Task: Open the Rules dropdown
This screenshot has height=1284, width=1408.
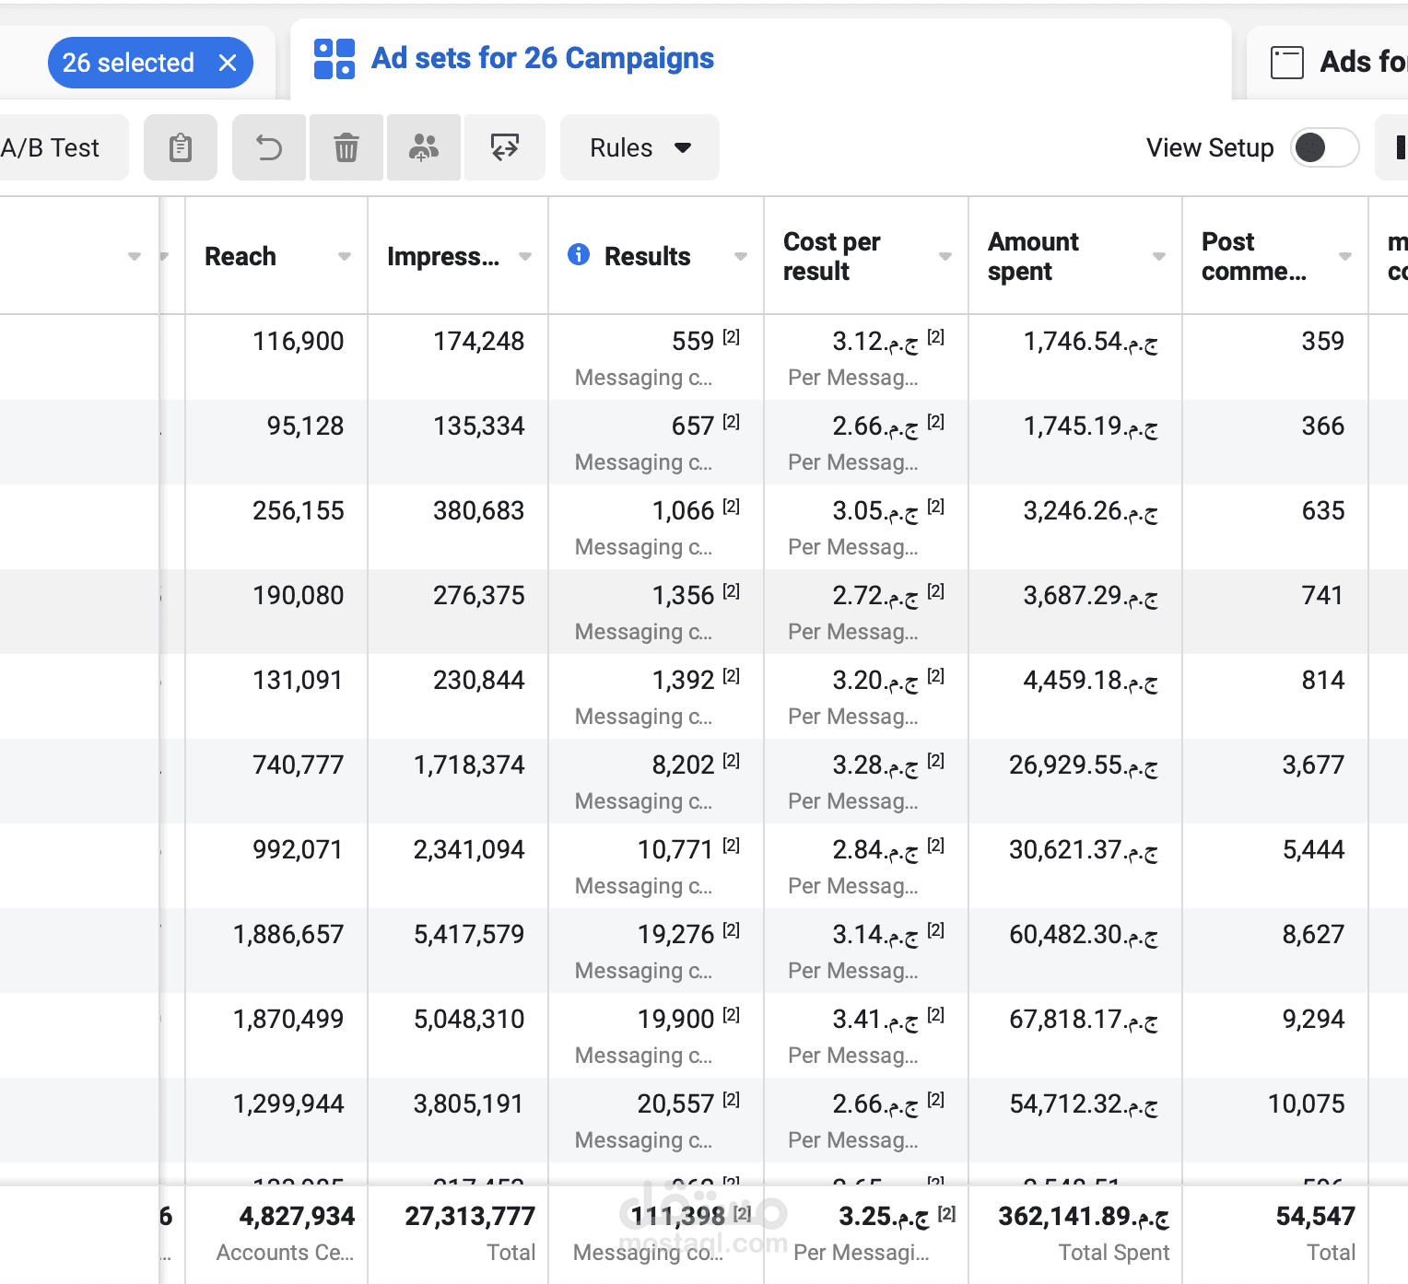Action: [639, 147]
